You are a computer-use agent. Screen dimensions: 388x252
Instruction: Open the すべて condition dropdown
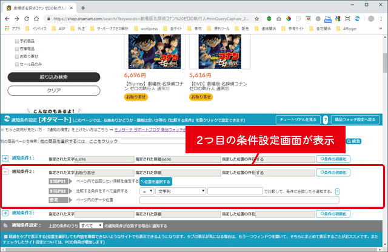[x=91, y=225]
